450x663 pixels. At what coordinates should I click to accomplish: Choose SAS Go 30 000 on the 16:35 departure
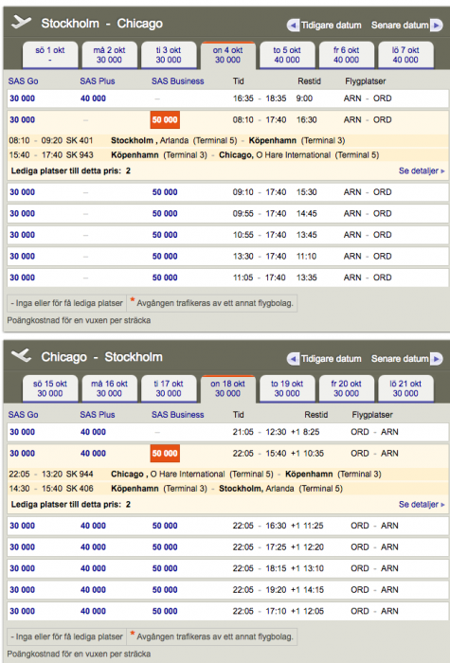[23, 99]
